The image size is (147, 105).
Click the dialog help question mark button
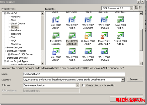(x=138, y=2)
